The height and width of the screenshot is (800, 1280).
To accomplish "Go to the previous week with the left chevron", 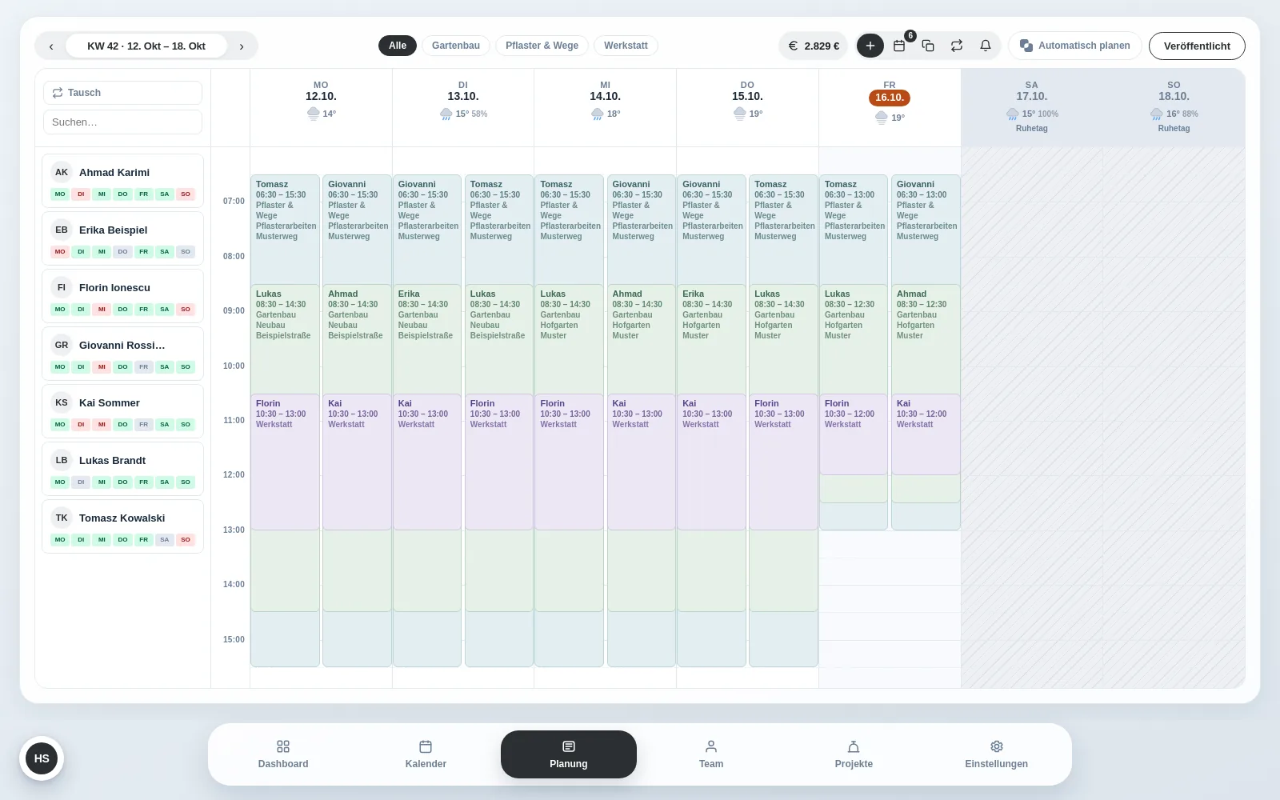I will point(51,46).
